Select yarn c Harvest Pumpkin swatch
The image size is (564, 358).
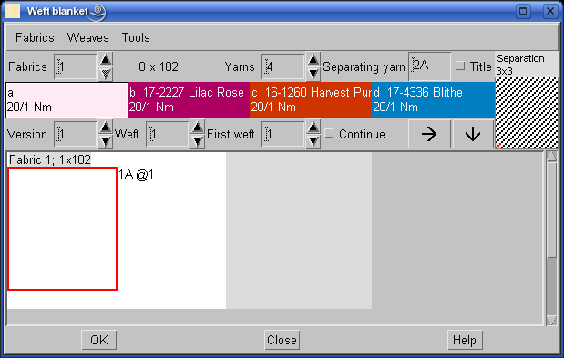(x=311, y=100)
